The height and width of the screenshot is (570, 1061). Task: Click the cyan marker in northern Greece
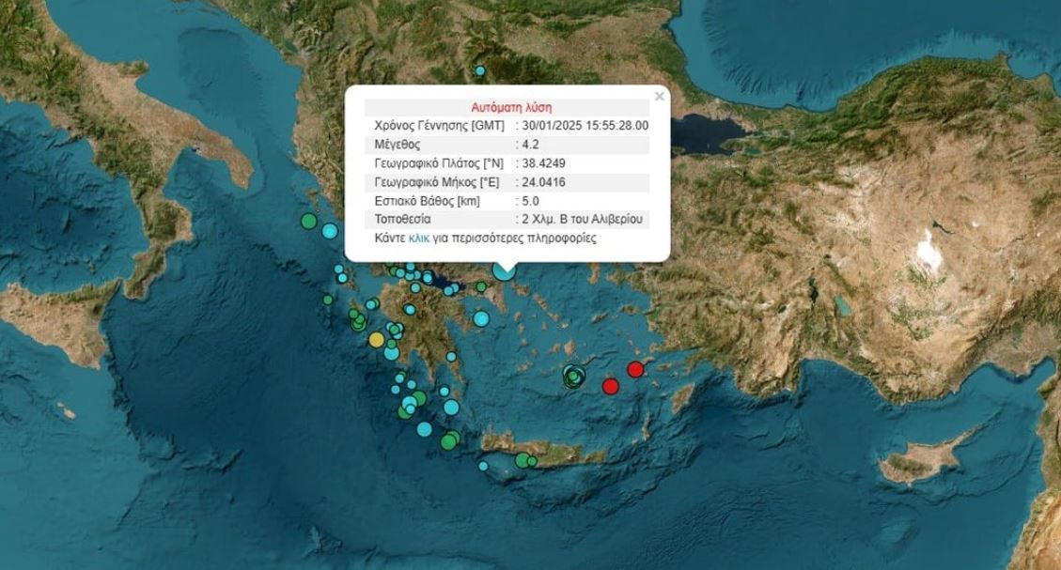(x=479, y=69)
